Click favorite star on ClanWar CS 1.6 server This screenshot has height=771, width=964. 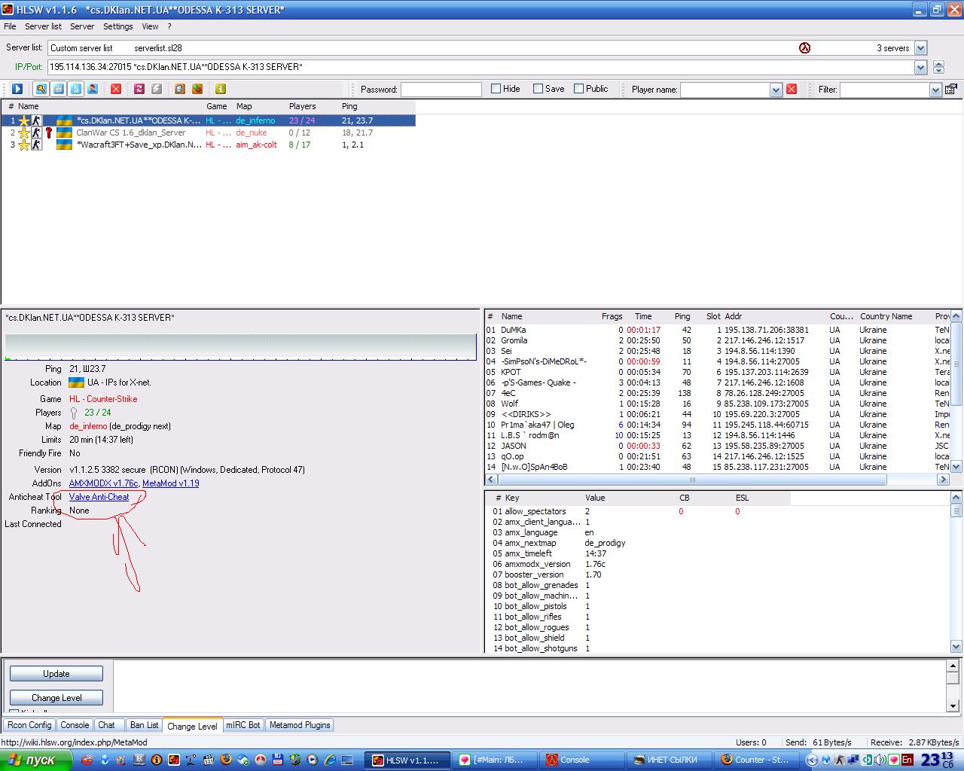pos(24,133)
